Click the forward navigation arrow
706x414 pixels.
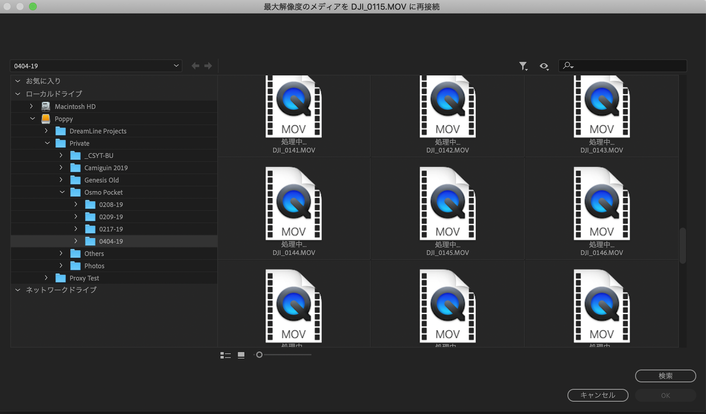208,66
